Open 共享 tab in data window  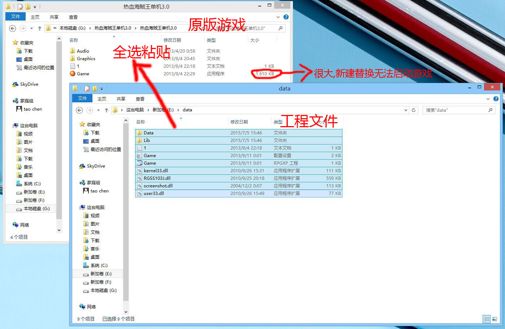(x=121, y=99)
